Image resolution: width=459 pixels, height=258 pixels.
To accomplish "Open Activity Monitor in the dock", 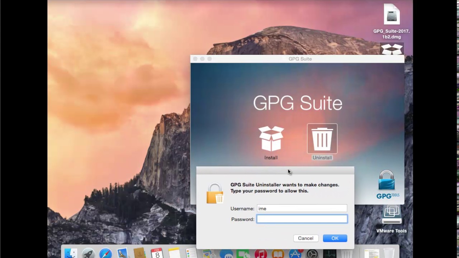I will tap(330, 253).
